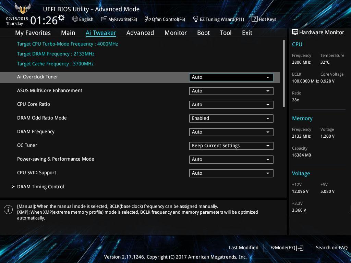Click the 16384 MB capacity value
Screen dimensions: 351x263
click(x=302, y=155)
